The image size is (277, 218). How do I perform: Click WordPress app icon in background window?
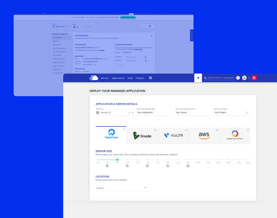pos(74,27)
